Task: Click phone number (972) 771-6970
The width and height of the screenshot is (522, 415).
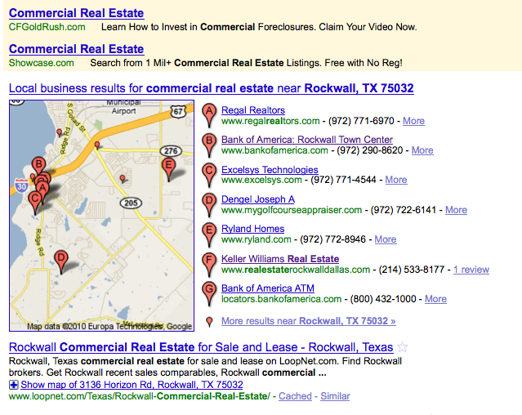Action: pyautogui.click(x=361, y=121)
